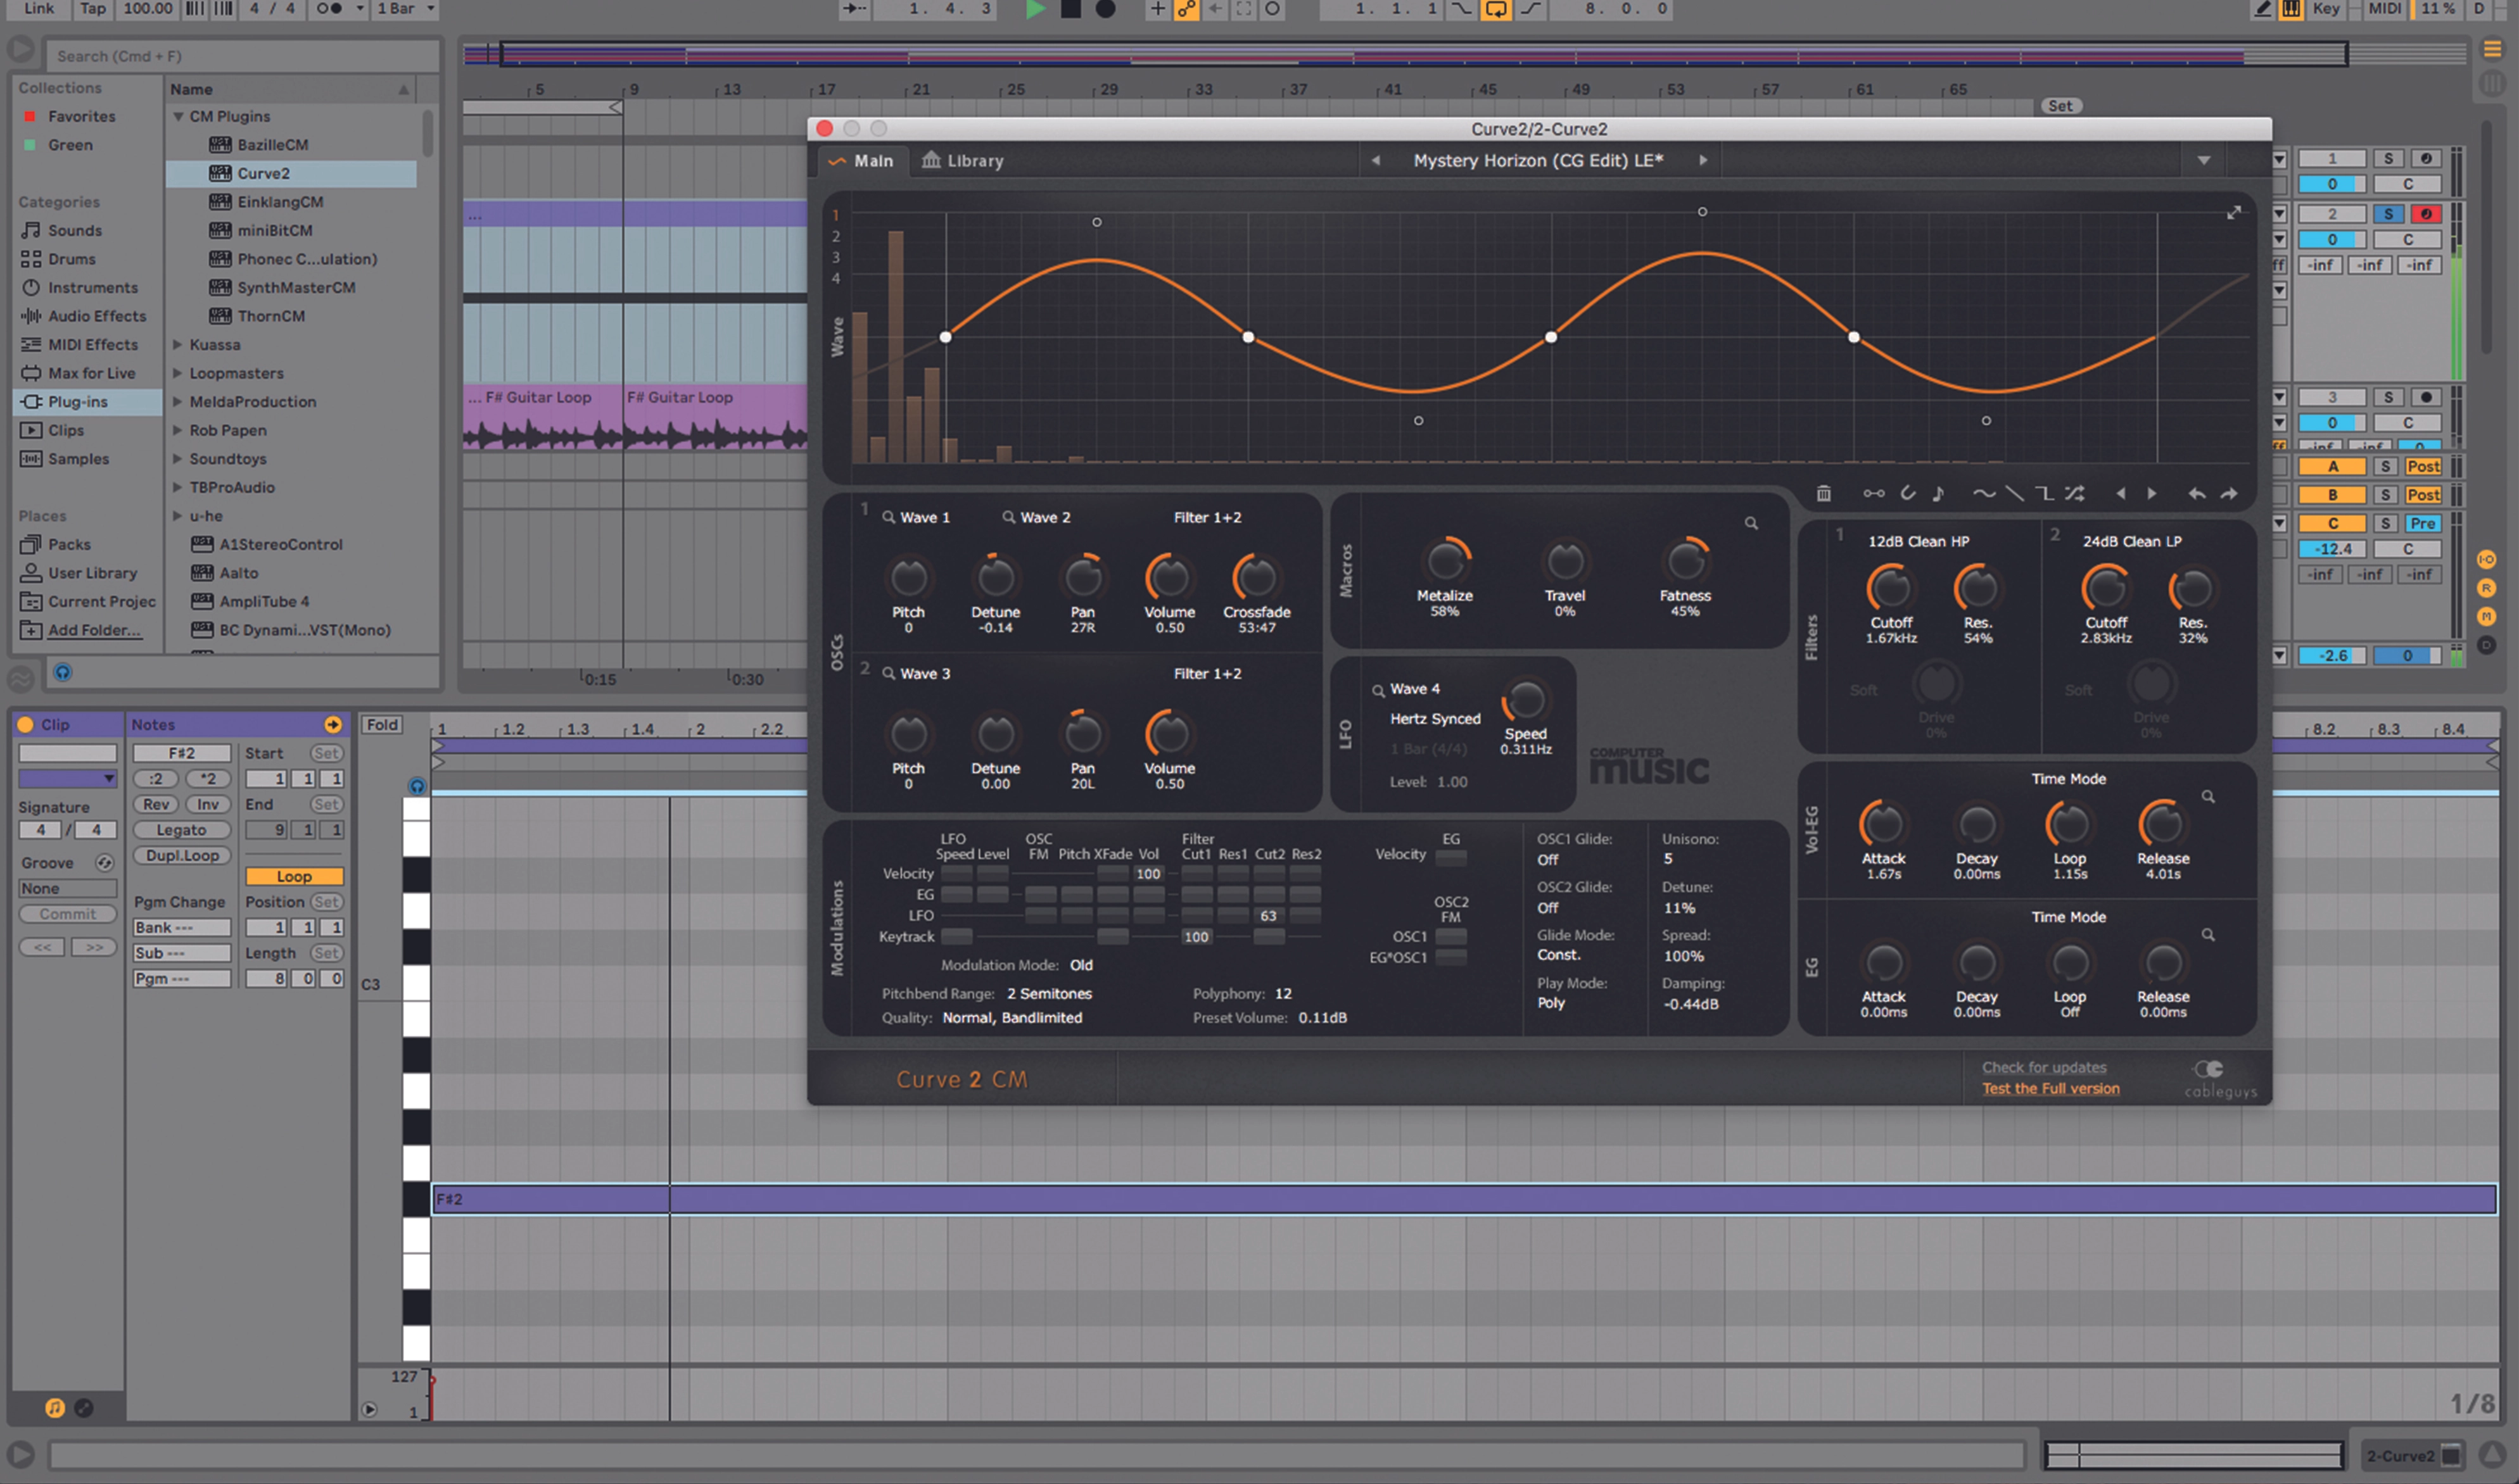Open the Wave 1 magnifier browser
The image size is (2519, 1484).
tap(887, 517)
